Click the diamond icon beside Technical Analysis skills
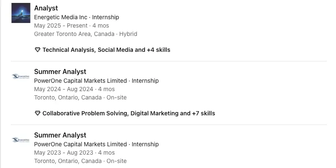 click(38, 50)
